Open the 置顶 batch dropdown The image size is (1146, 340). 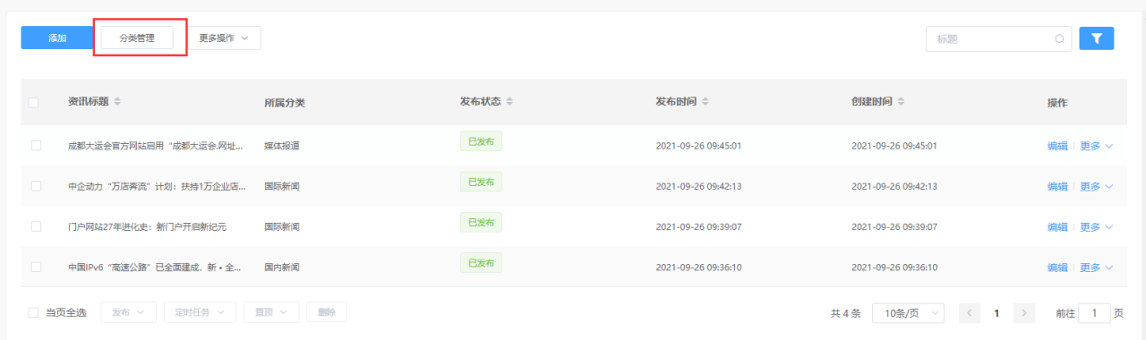(271, 312)
